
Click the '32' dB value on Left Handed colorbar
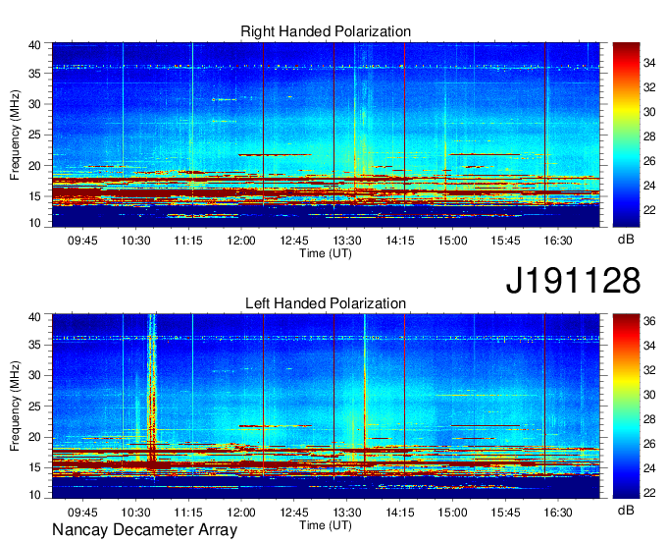pyautogui.click(x=649, y=370)
